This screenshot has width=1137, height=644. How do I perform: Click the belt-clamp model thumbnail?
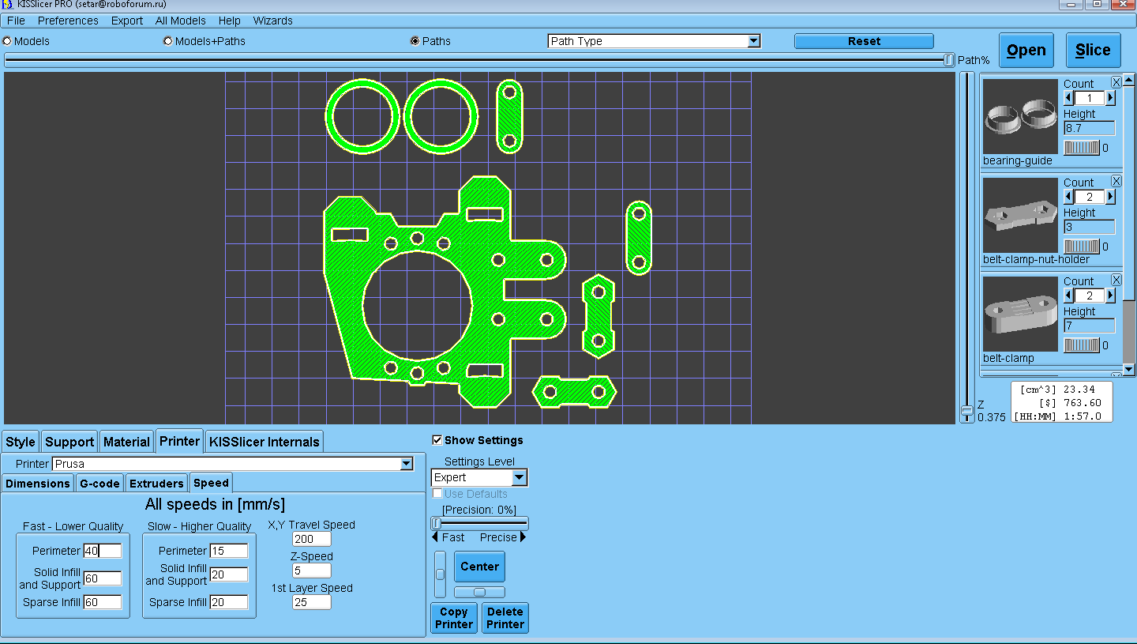click(1020, 314)
